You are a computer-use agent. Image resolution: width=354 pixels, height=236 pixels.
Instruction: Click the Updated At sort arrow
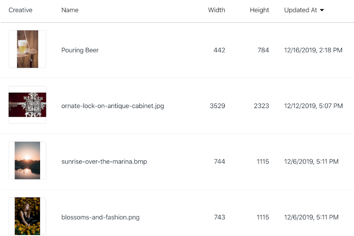pyautogui.click(x=322, y=10)
